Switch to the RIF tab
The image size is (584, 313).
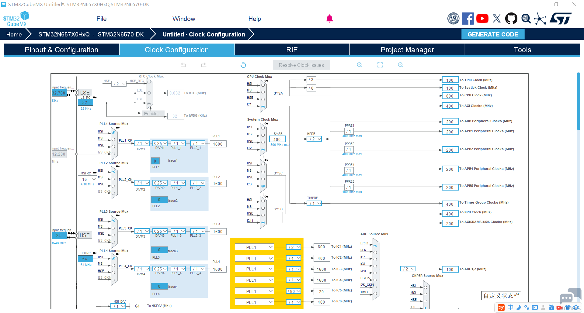292,50
